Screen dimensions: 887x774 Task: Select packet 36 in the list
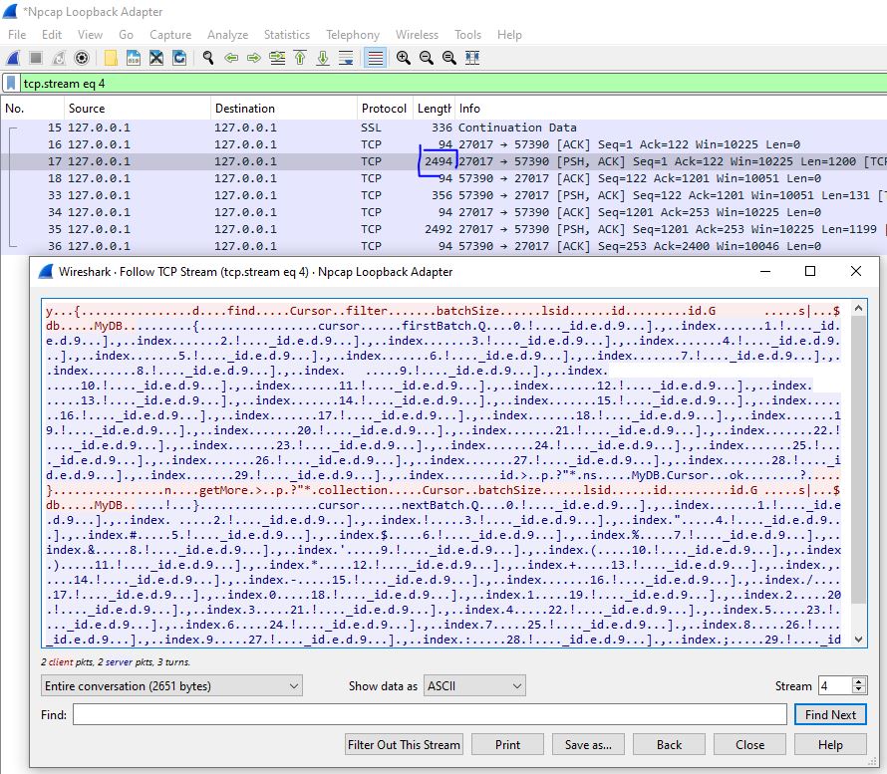click(443, 246)
